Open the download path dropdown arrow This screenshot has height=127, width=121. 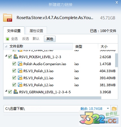coord(108,108)
